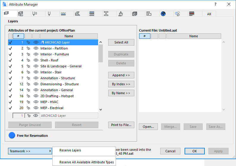Switch to the Zone Categories tab icon
236x166 pixels.
pos(149,14)
